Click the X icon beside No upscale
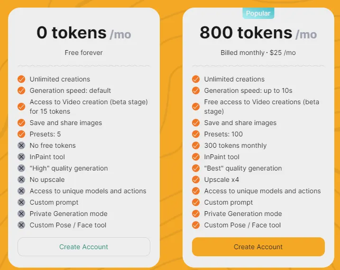The width and height of the screenshot is (340, 270). pyautogui.click(x=21, y=180)
